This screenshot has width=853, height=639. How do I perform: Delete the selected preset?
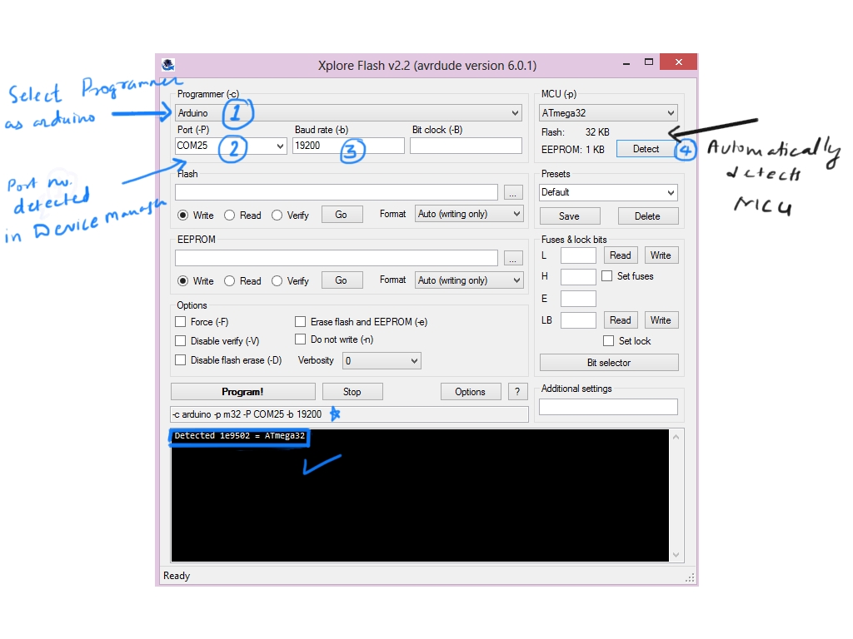pos(647,216)
